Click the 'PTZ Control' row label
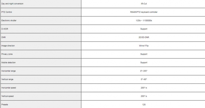Viewport: 205px width, 108px height. click(x=7, y=12)
